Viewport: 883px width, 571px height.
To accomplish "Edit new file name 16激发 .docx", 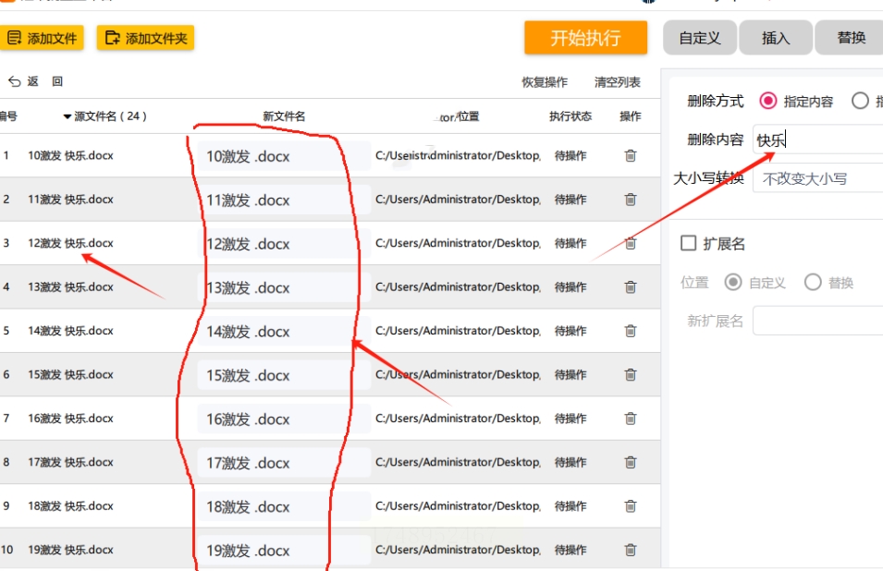I will [x=284, y=419].
